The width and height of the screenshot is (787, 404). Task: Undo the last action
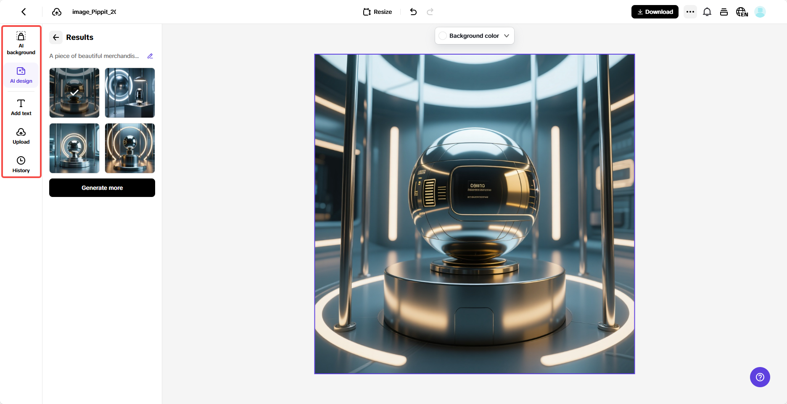[x=413, y=12]
